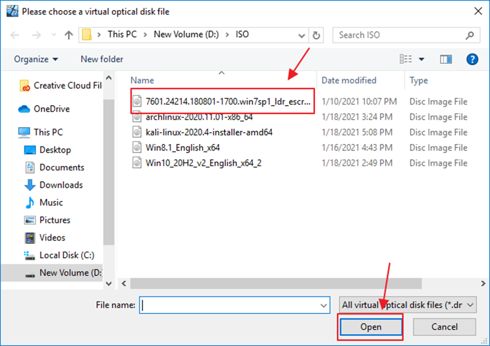
Task: Select the archlinux-2020.11.01-x86_64 file
Action: [198, 117]
